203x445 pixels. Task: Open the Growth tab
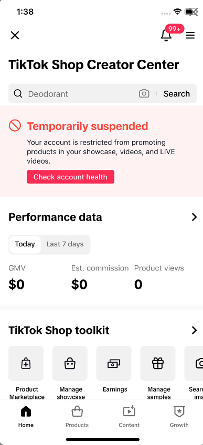pos(179,417)
